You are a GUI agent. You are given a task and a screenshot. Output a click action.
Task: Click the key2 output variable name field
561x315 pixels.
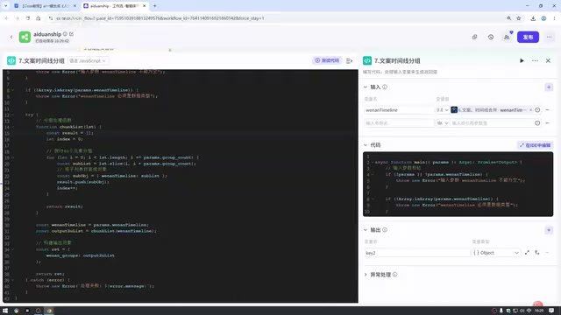tap(417, 253)
